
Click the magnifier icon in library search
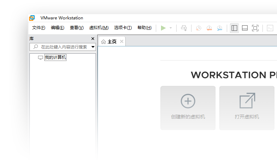[36, 47]
